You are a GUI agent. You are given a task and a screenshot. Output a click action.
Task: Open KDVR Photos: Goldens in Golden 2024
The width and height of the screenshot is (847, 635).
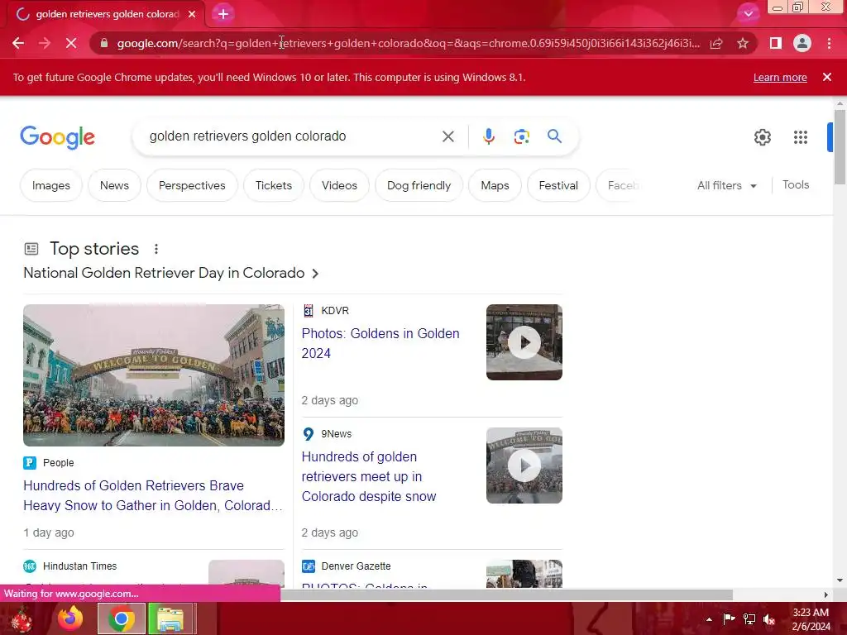tap(380, 343)
